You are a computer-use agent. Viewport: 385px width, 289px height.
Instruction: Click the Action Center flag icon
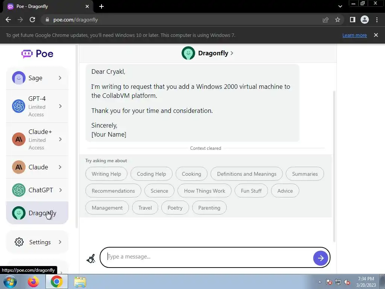click(x=329, y=282)
